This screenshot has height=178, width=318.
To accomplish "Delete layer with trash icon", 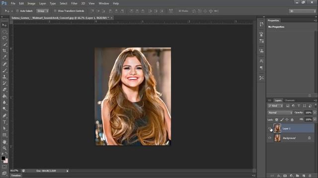I will (310, 176).
